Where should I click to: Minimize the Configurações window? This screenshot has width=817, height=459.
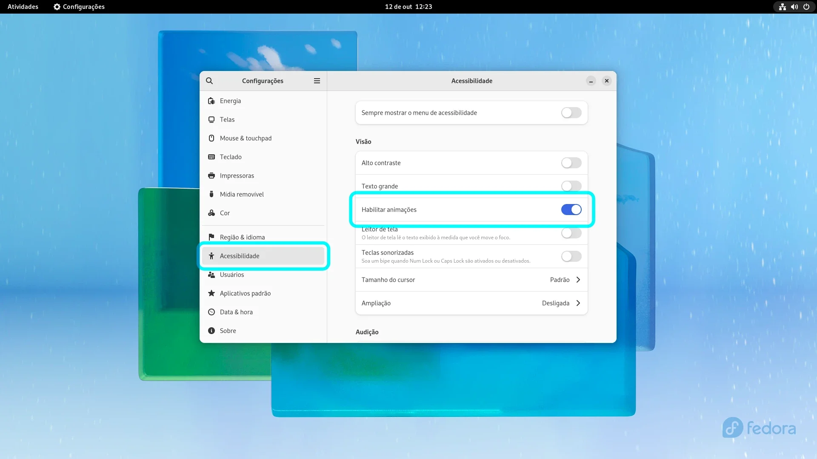(x=591, y=81)
